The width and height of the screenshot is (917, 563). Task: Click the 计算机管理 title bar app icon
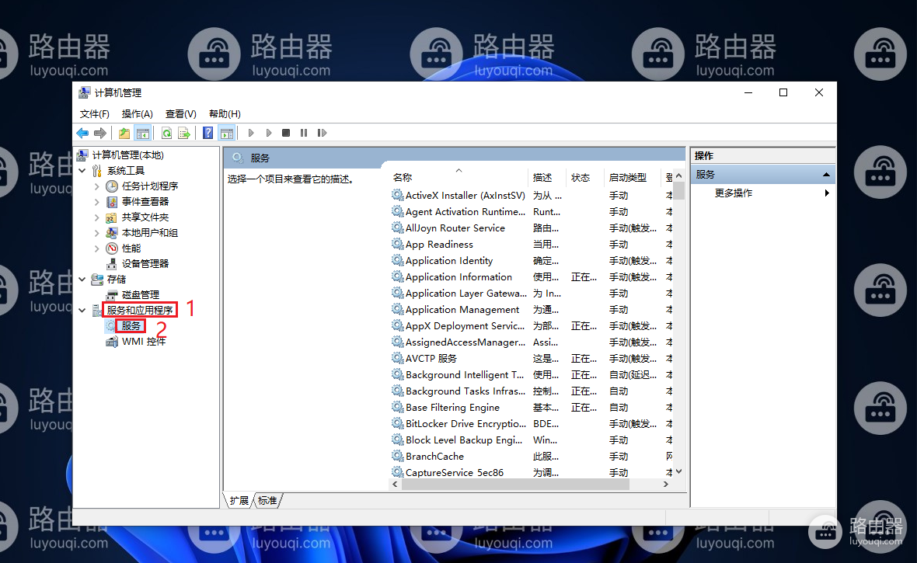pyautogui.click(x=85, y=92)
